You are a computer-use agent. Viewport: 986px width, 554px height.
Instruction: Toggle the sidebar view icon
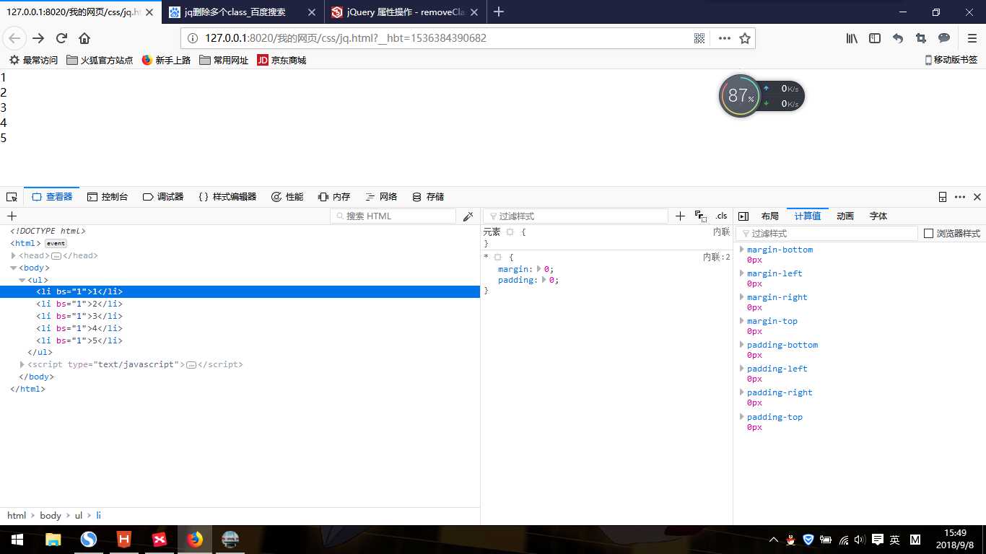(875, 38)
